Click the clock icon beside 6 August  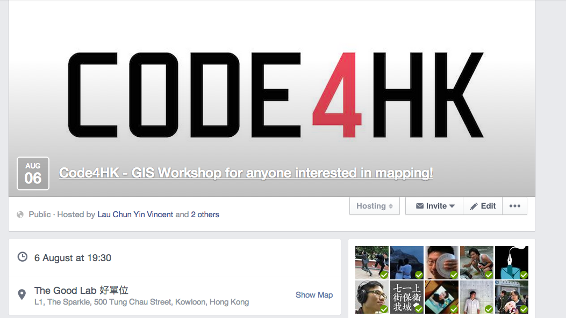pyautogui.click(x=23, y=257)
